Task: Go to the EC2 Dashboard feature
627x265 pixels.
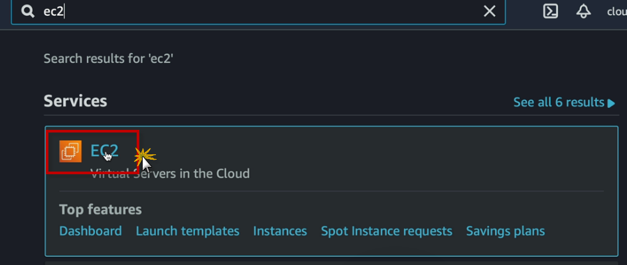Action: pyautogui.click(x=90, y=231)
